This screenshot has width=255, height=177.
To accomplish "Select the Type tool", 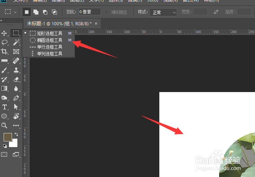I will pyautogui.click(x=5, y=107).
